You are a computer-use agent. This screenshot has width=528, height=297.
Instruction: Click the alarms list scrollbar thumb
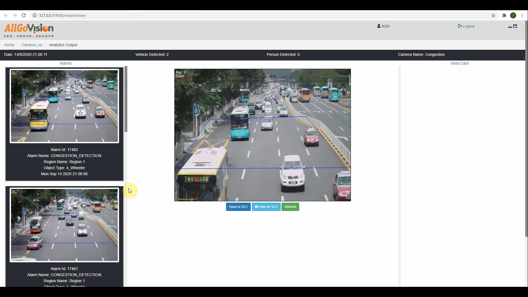coord(126,99)
